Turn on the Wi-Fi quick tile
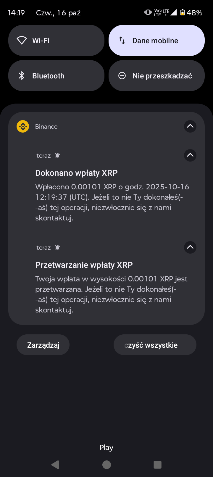 point(56,41)
